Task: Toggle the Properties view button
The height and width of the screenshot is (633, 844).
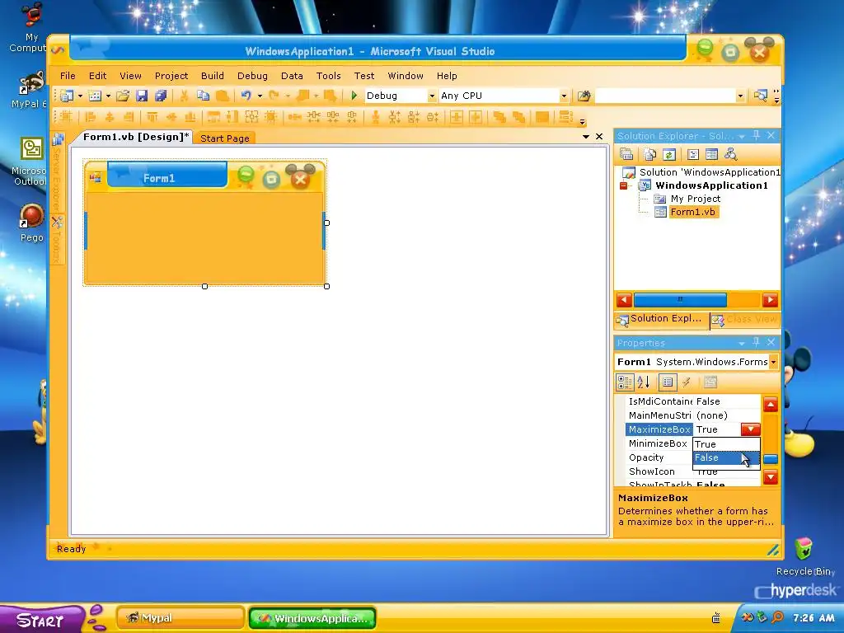Action: pyautogui.click(x=667, y=382)
